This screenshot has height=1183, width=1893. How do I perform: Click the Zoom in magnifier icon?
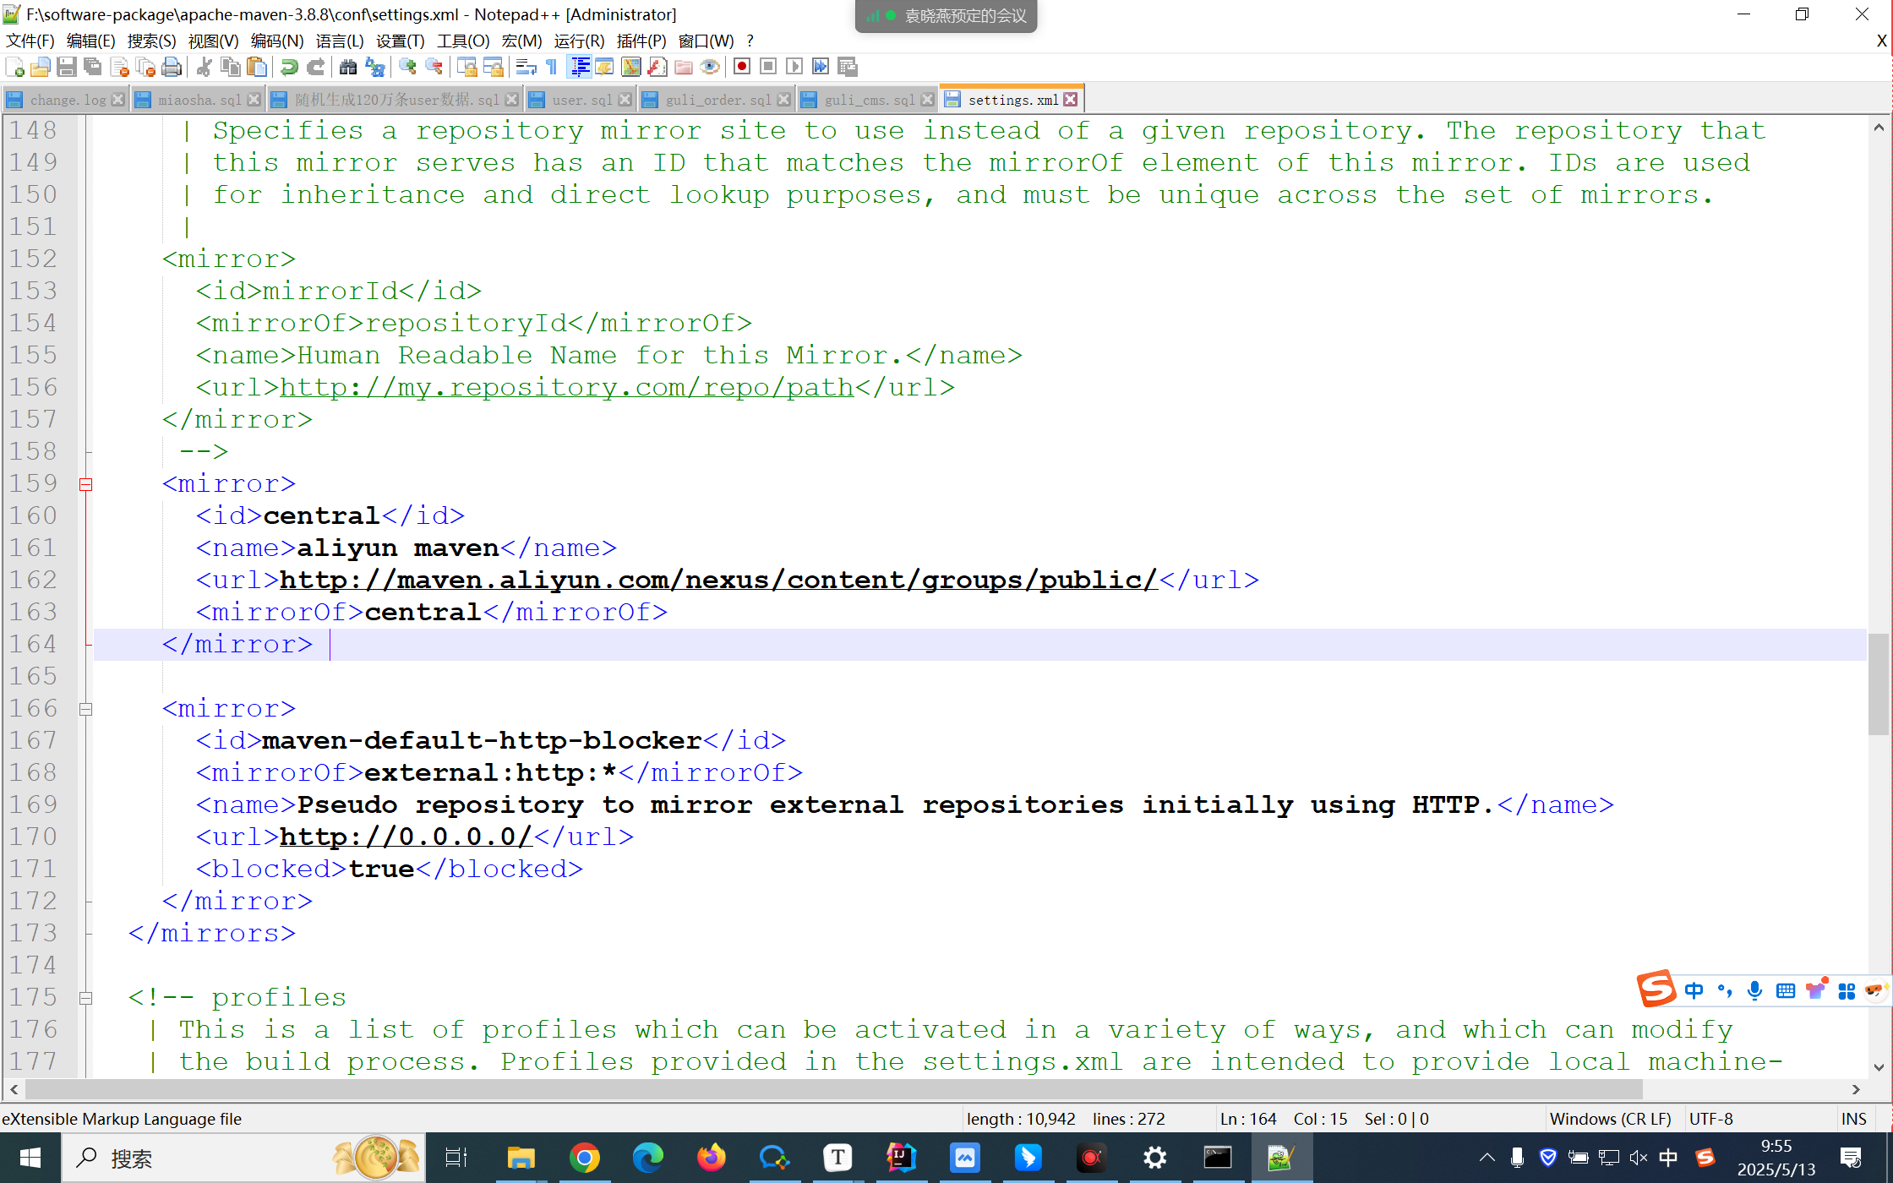click(407, 67)
